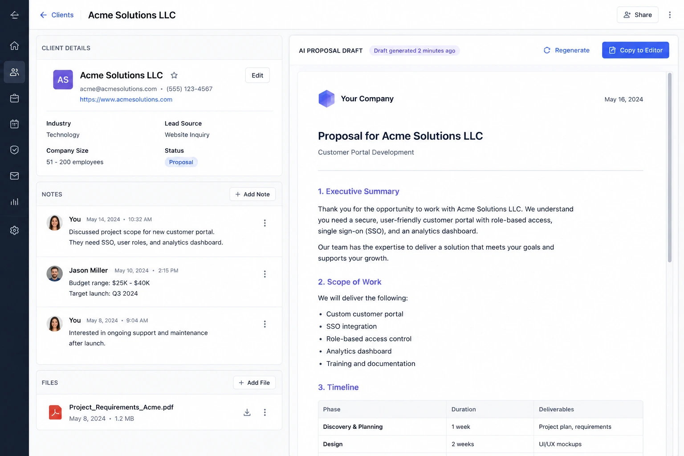Click the Add File button

coord(254,383)
